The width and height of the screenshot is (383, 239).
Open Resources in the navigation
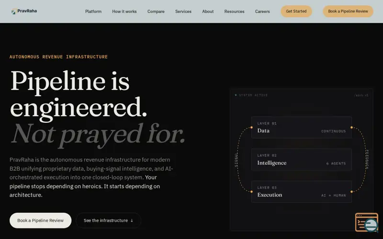point(234,11)
